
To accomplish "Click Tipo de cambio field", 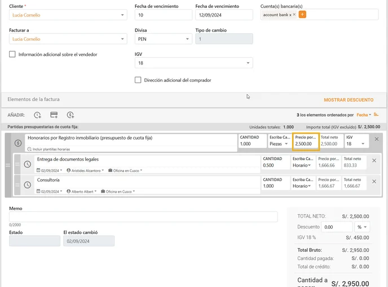I will coord(224,39).
